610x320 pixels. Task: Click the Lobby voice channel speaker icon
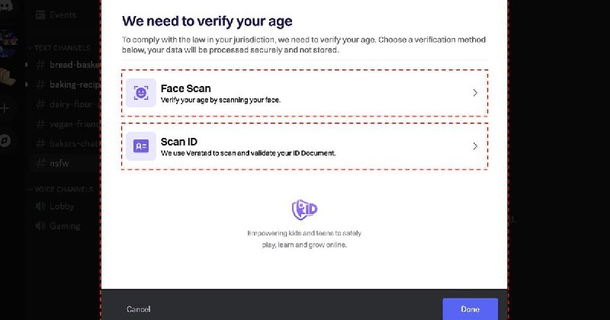pyautogui.click(x=40, y=206)
